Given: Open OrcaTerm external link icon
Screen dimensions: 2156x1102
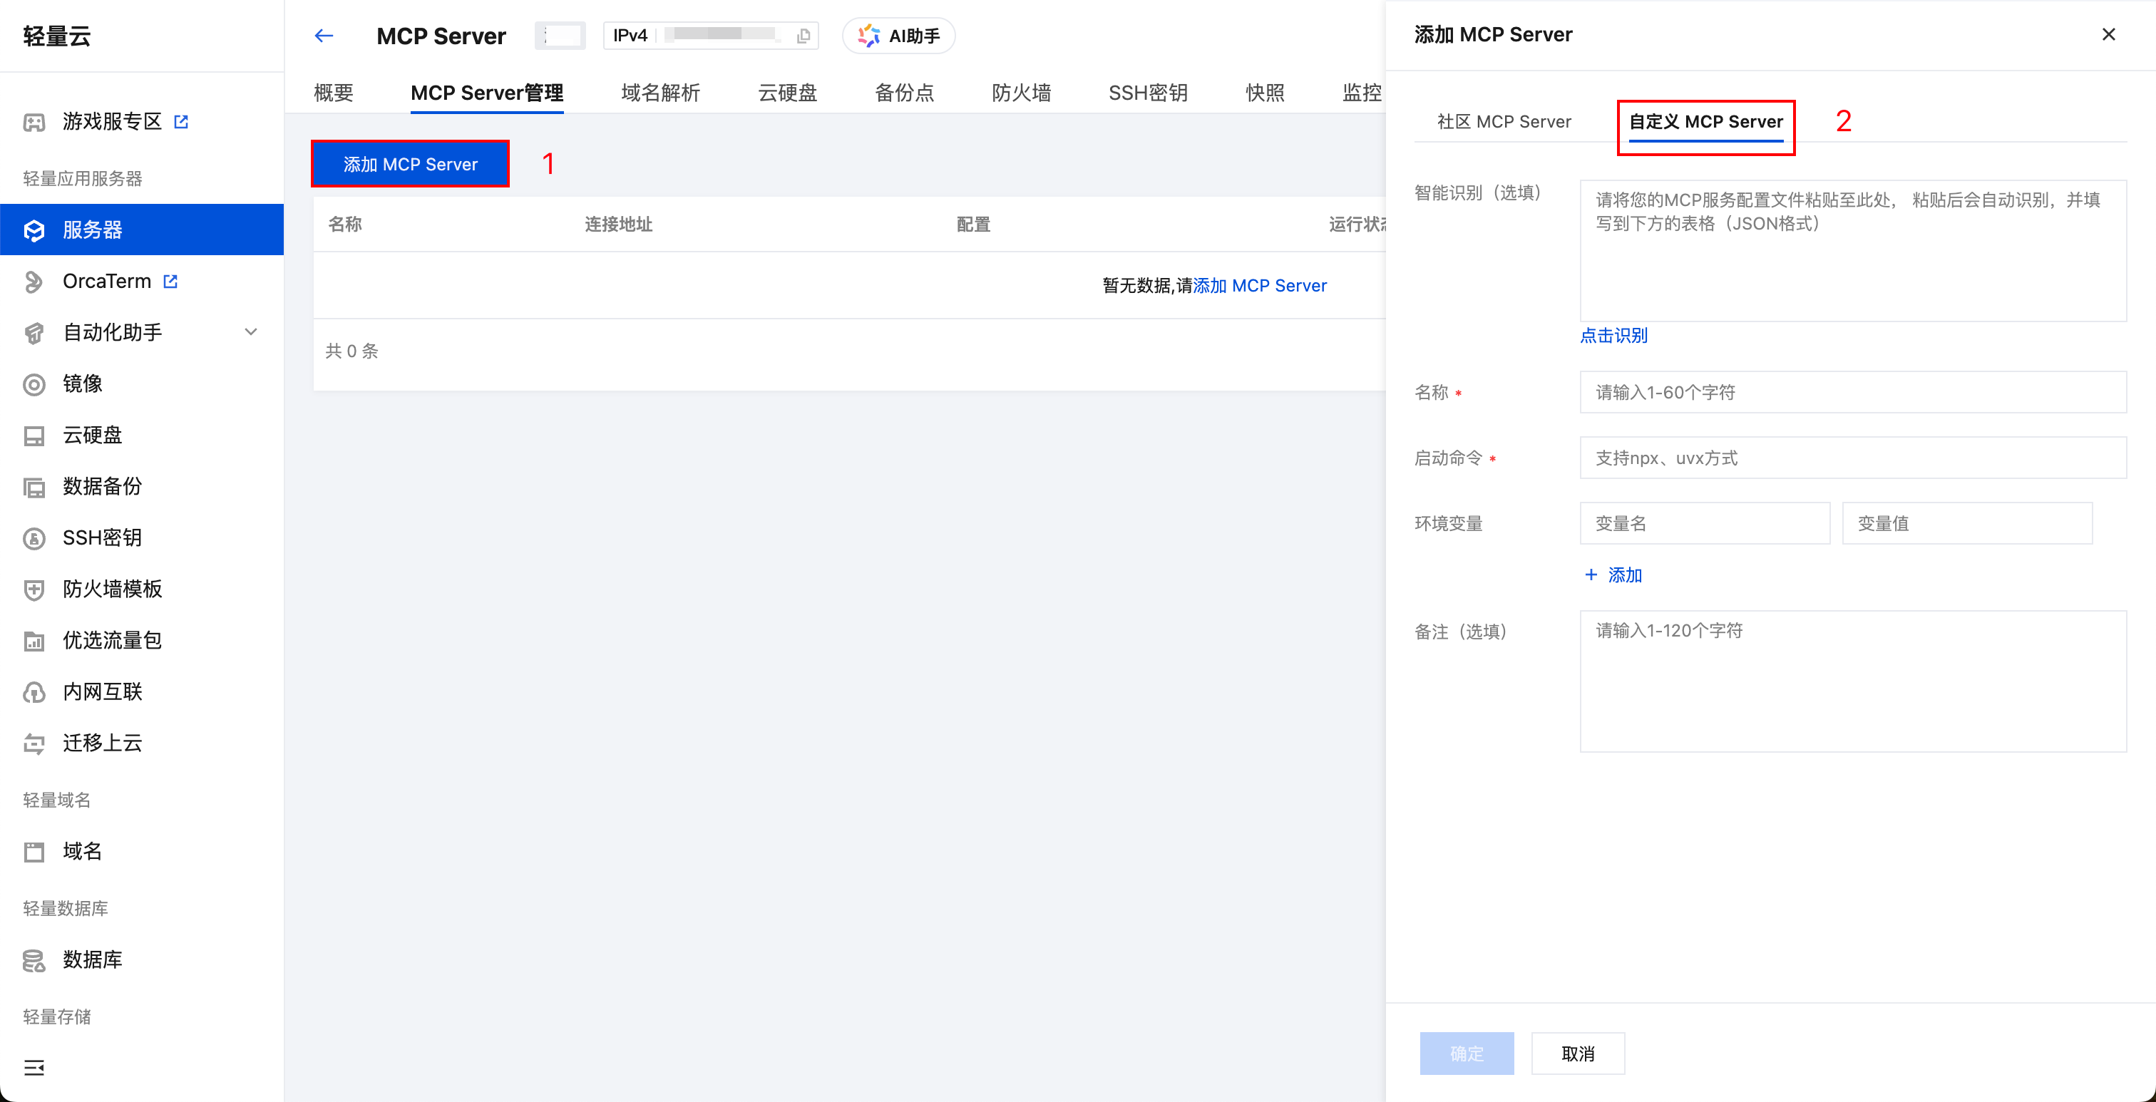Looking at the screenshot, I should pos(170,281).
